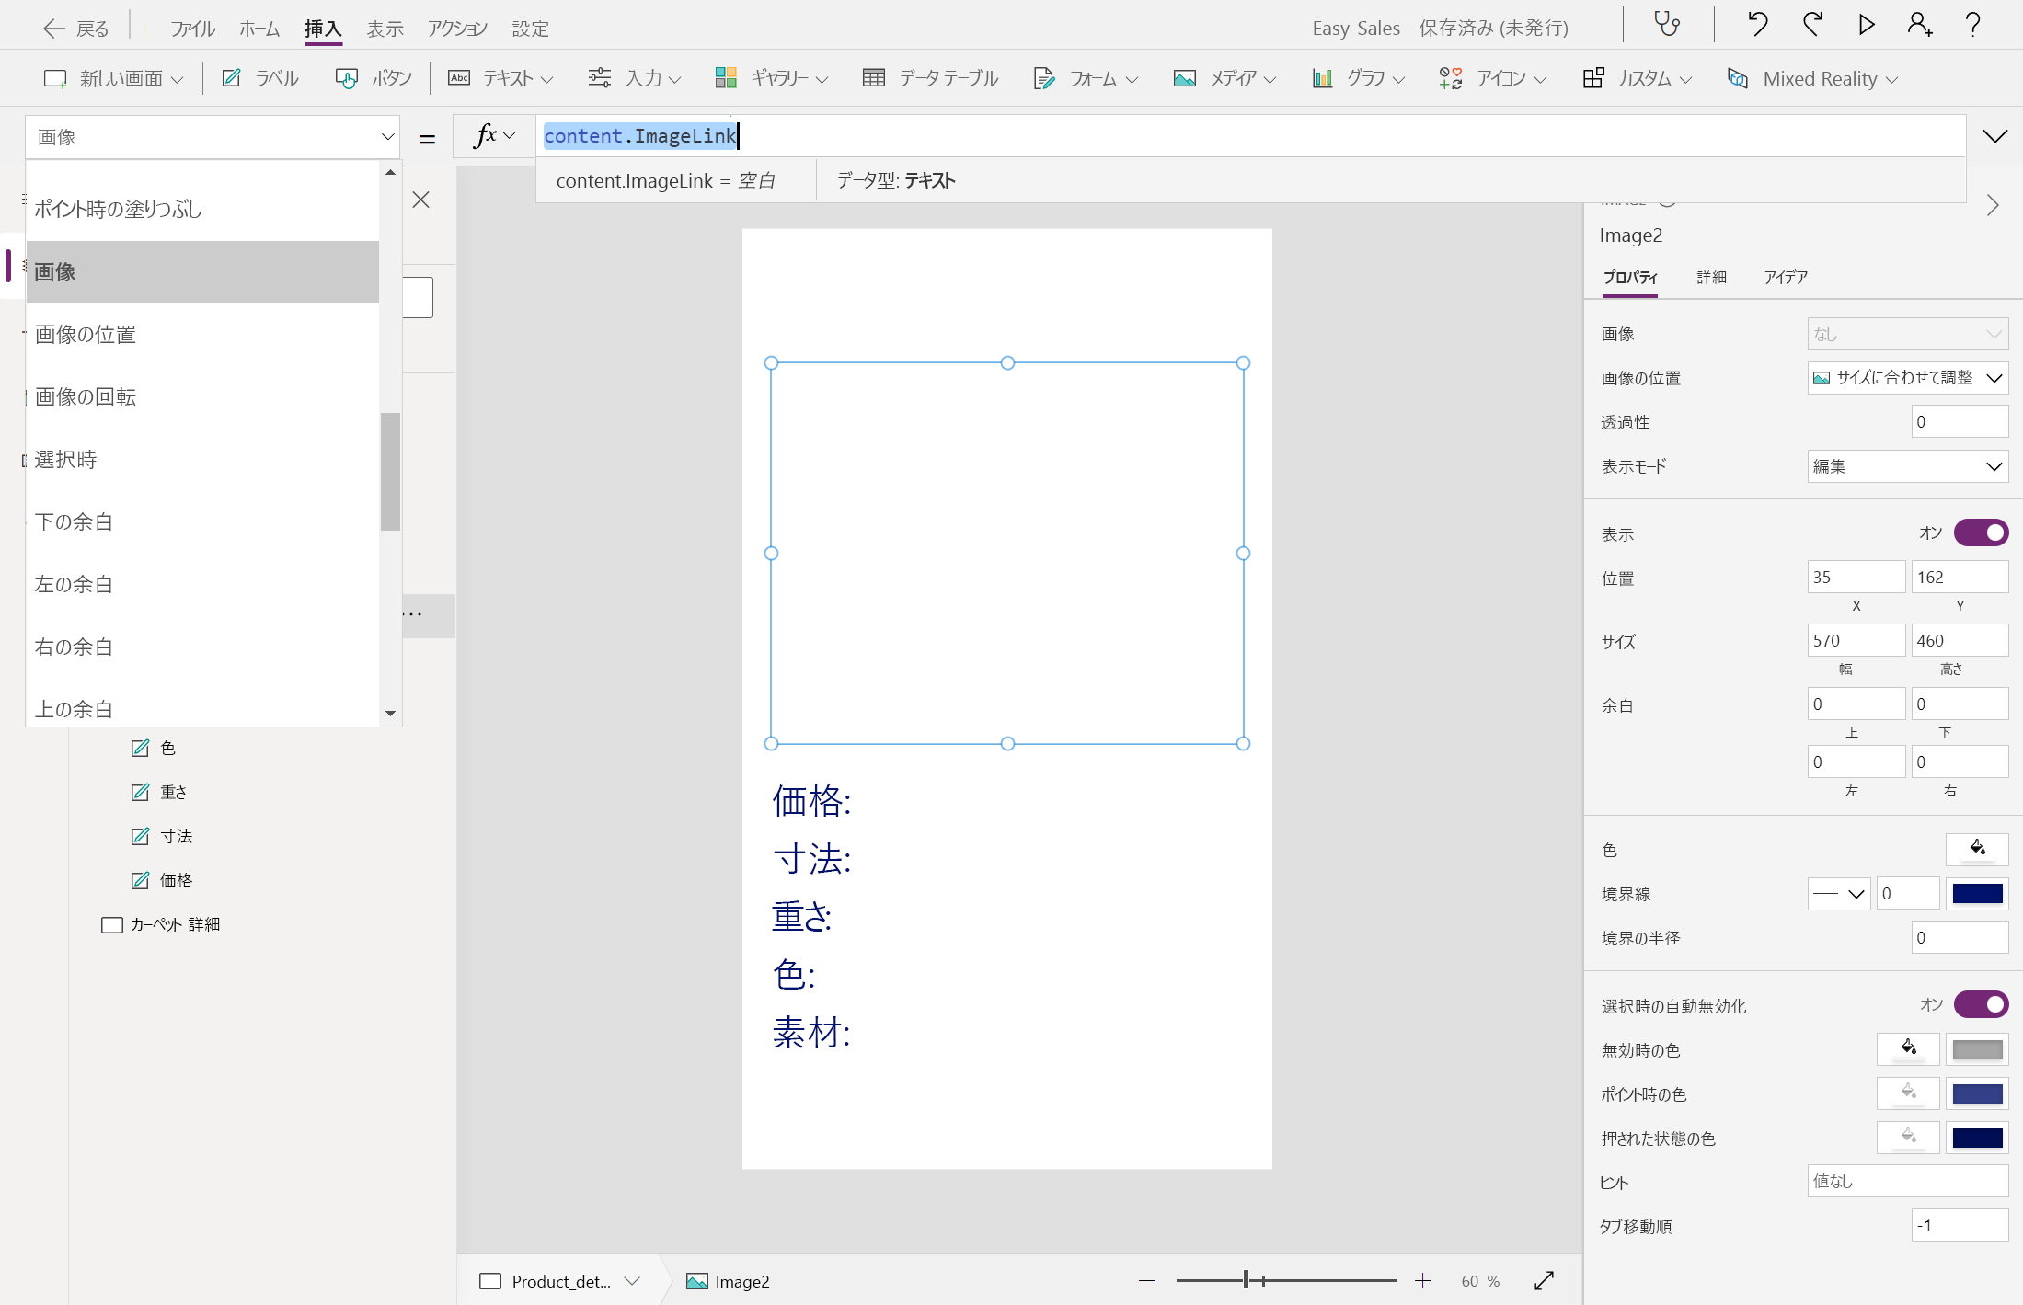Open the グラフ dropdown
The image size is (2023, 1305).
(1359, 78)
